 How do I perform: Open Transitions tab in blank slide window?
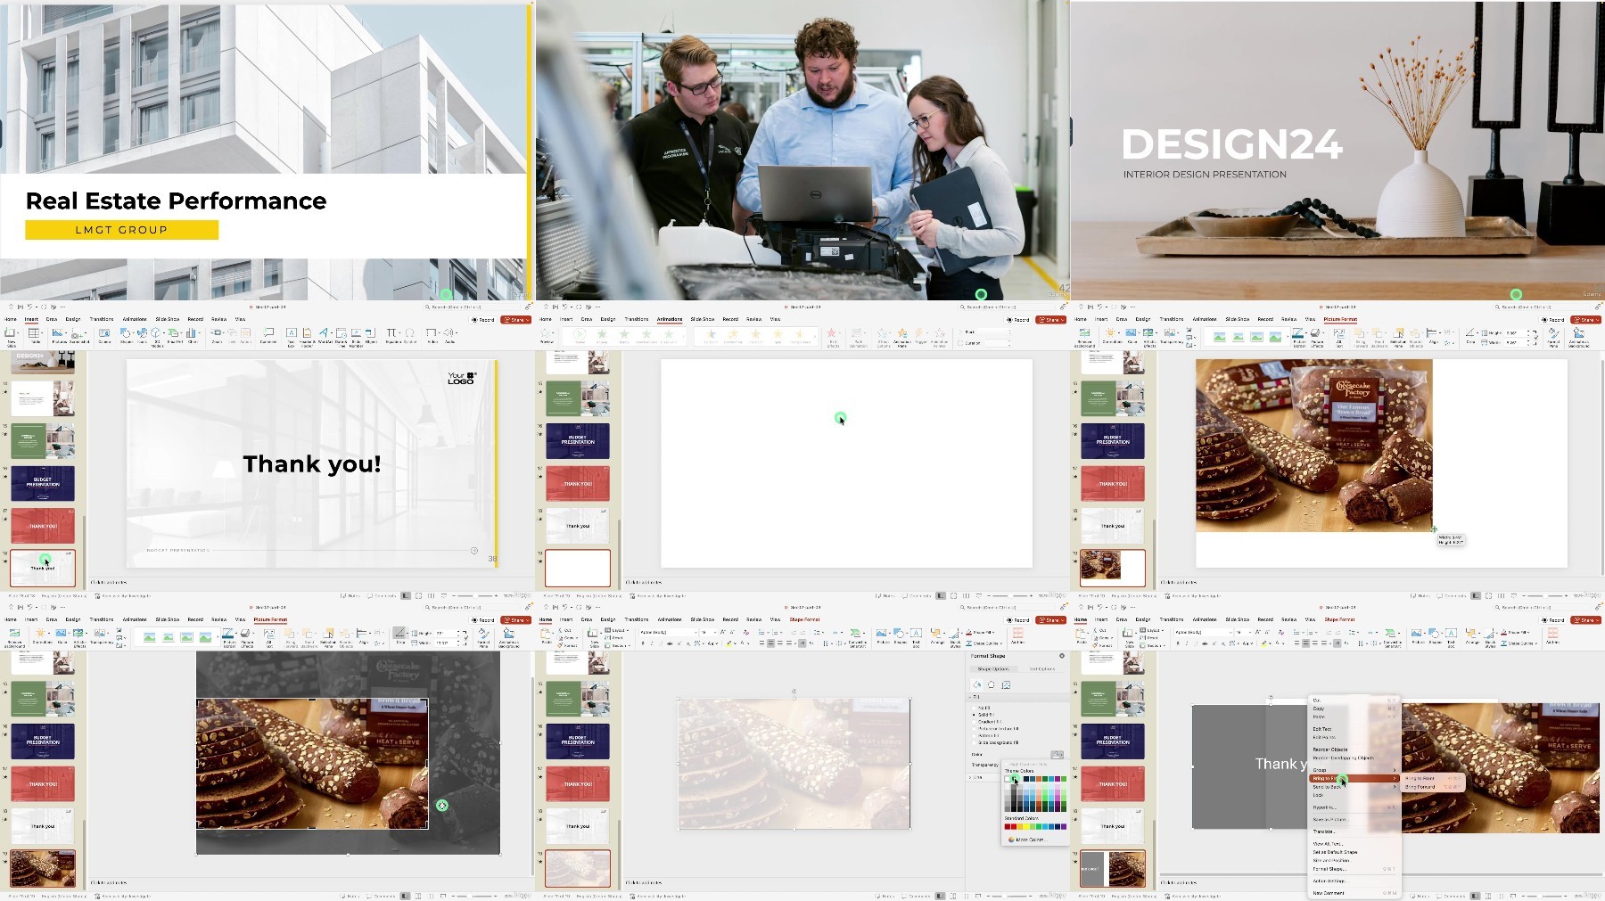point(637,319)
